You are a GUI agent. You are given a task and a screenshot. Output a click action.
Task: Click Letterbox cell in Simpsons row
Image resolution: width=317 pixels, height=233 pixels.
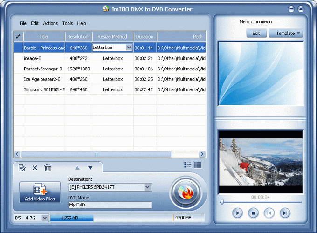coord(113,90)
